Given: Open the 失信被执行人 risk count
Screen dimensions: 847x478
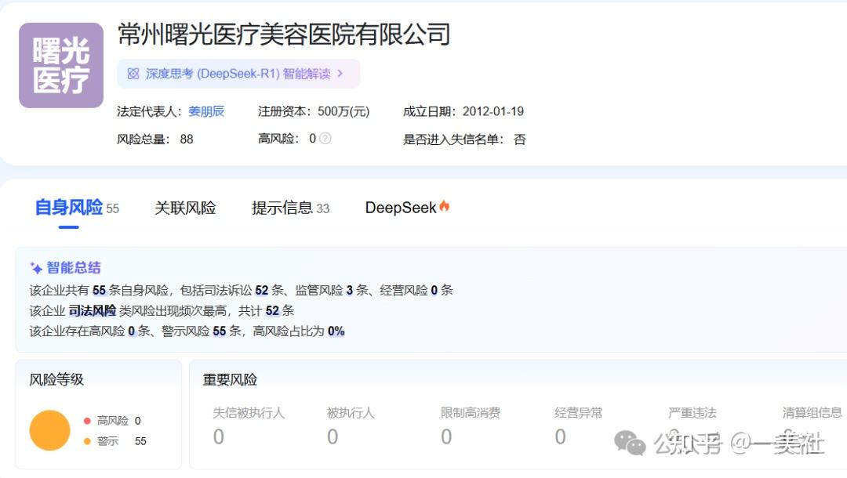Looking at the screenshot, I should (x=218, y=436).
